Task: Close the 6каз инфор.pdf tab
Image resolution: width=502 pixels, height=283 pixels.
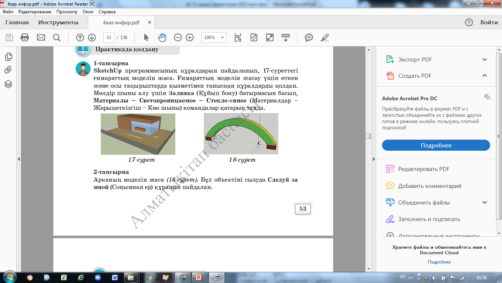Action: [x=149, y=22]
